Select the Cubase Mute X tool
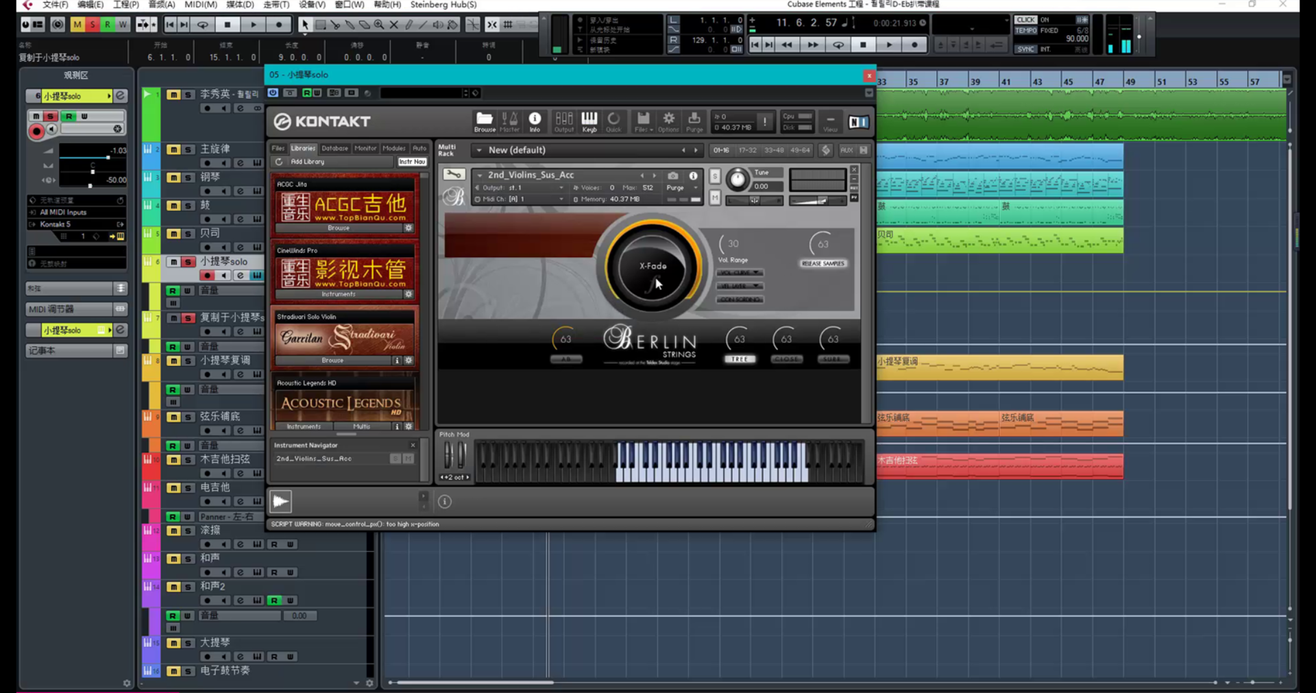This screenshot has width=1316, height=693. tap(394, 25)
